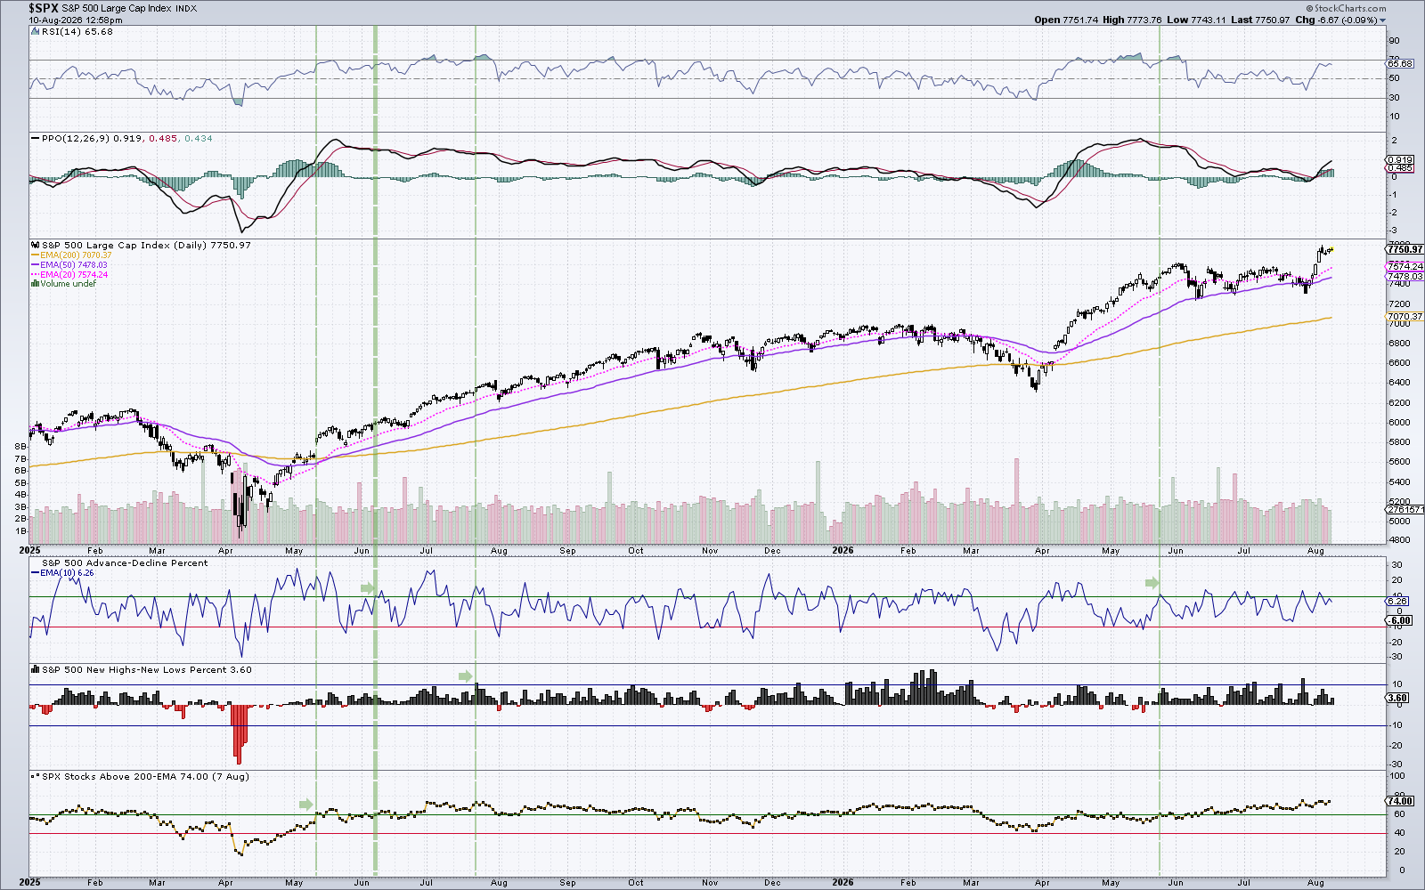This screenshot has width=1425, height=890.
Task: Click the 'EMA(20) 7574.24' legend text
Action: point(74,275)
